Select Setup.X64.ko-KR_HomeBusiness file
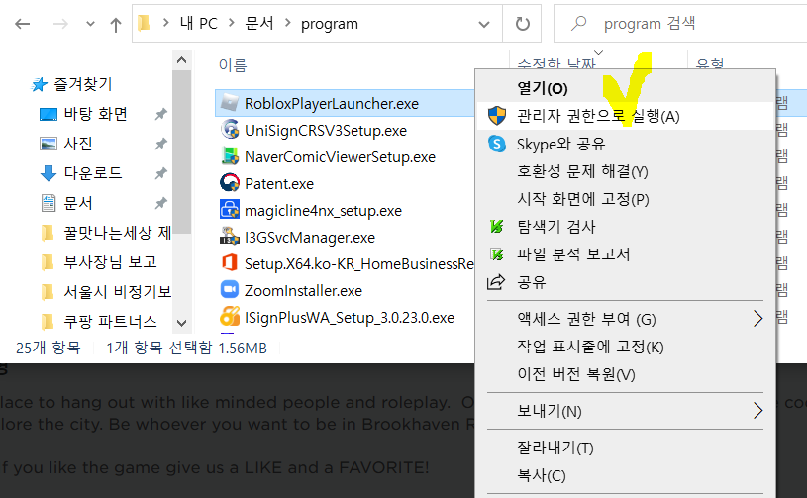 point(359,264)
